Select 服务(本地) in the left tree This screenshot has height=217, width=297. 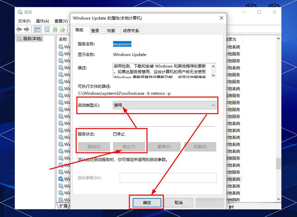(x=32, y=39)
